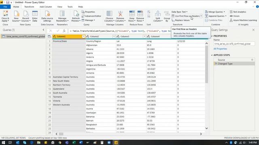Click Refresh Preview icon

coord(76,13)
